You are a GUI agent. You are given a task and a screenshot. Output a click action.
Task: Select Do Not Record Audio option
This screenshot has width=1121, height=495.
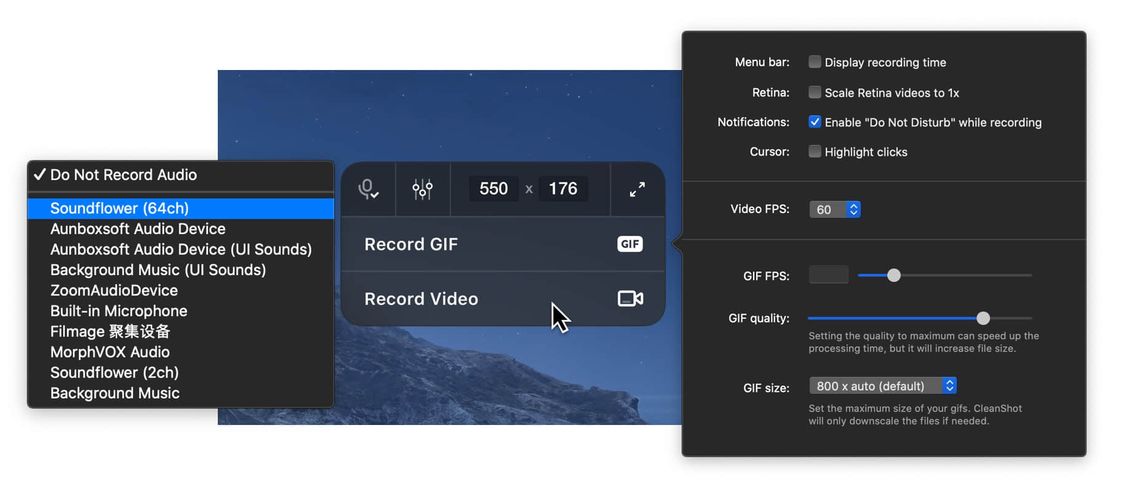[x=181, y=175]
